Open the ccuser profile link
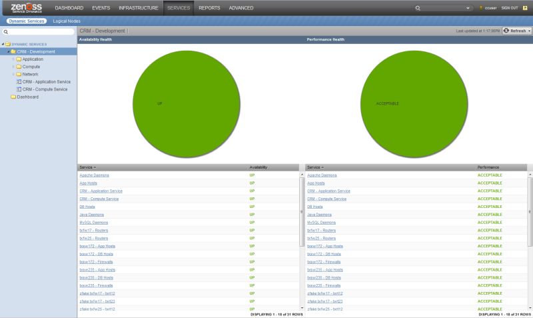The width and height of the screenshot is (533, 318). pyautogui.click(x=490, y=8)
